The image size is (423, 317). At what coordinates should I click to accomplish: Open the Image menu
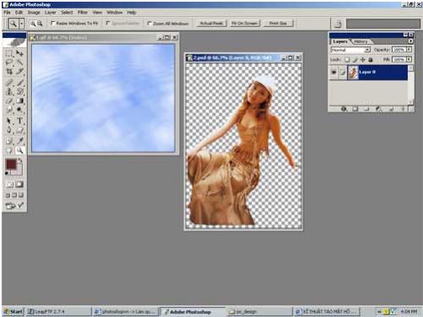(x=34, y=13)
